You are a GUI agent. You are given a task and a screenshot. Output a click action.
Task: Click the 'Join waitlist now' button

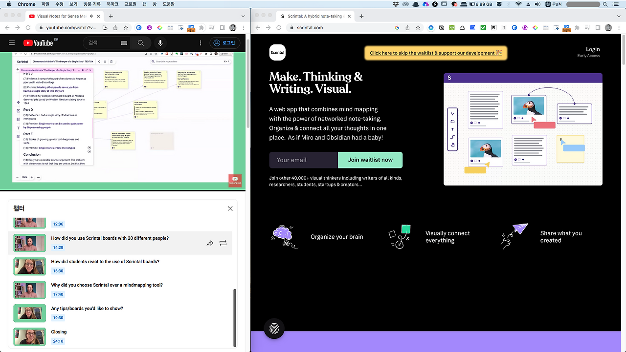point(370,160)
